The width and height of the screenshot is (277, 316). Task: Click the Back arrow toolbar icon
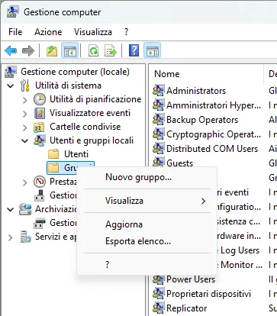[11, 50]
